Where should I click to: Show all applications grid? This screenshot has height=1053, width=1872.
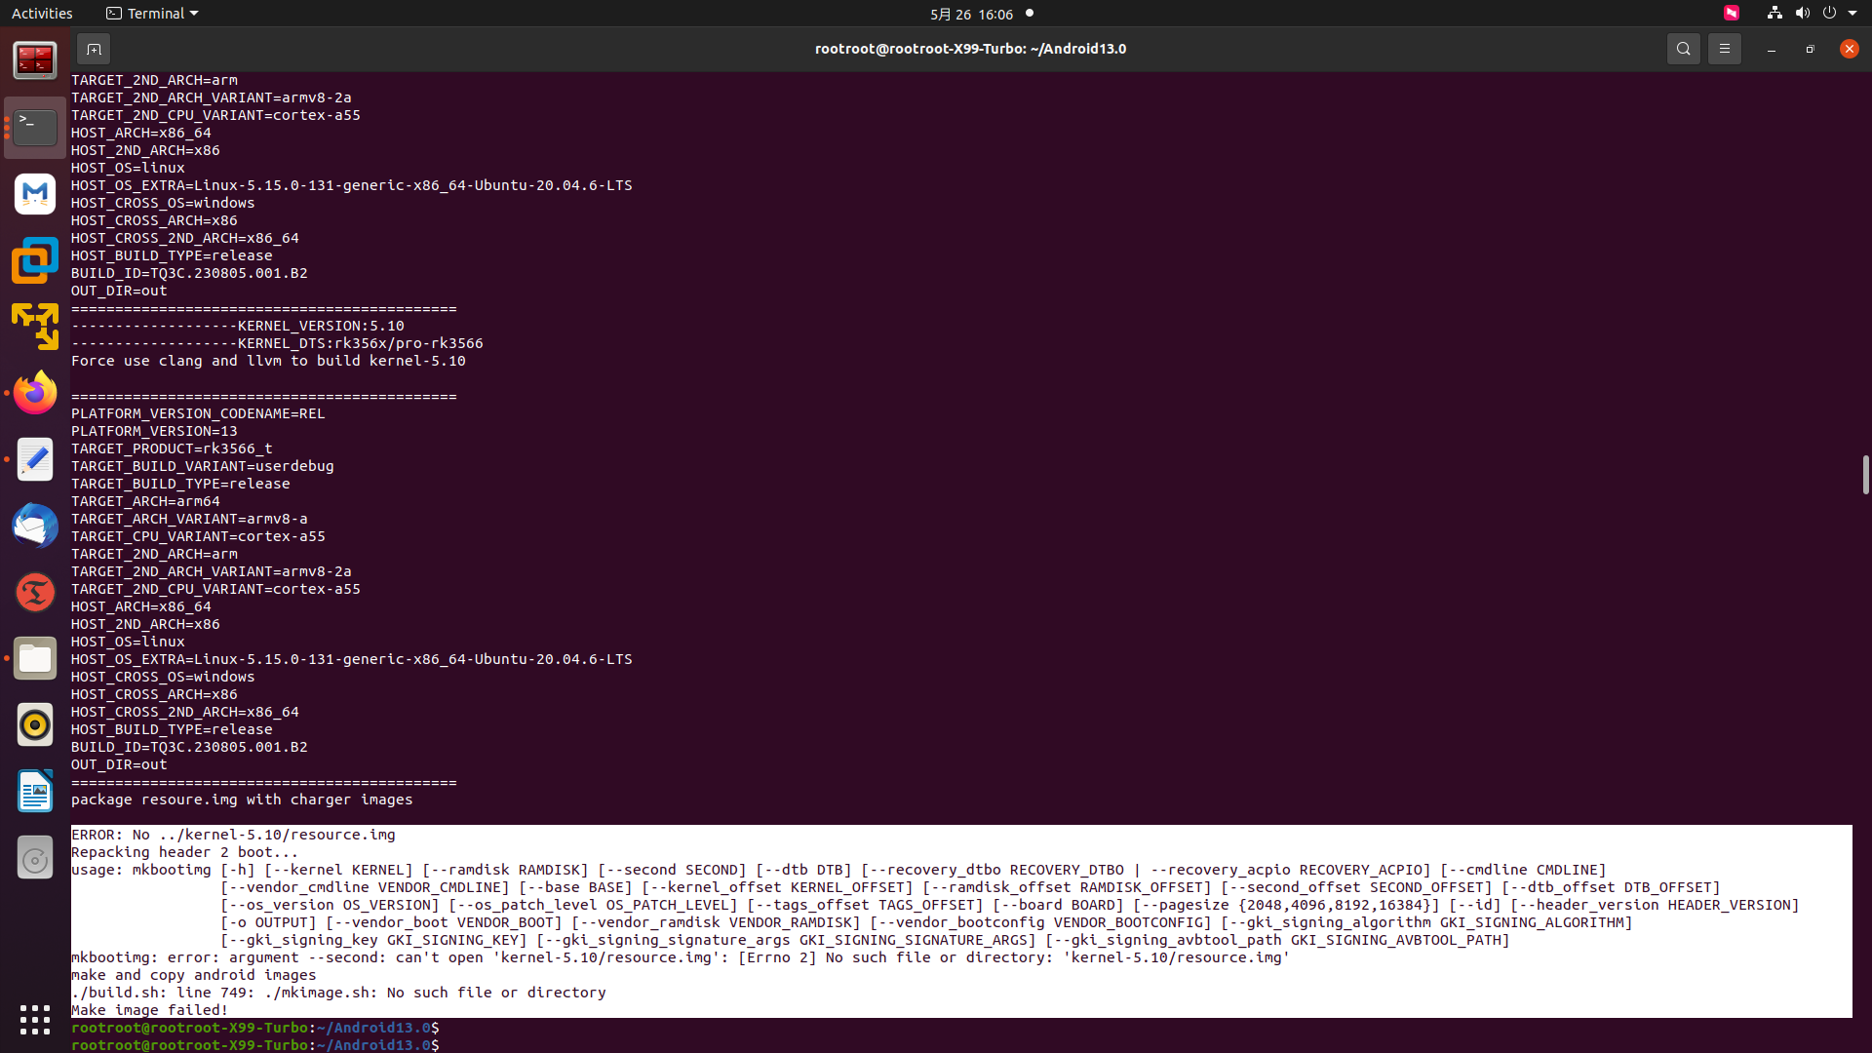coord(35,1020)
